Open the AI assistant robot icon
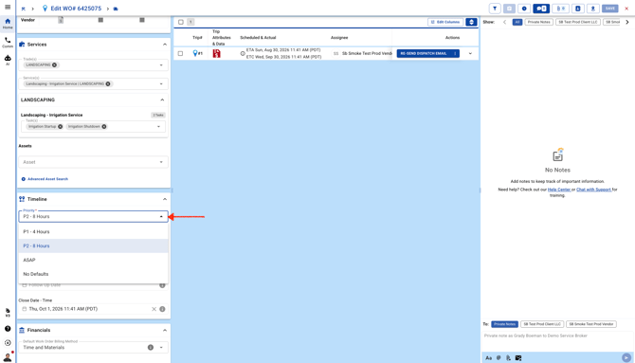This screenshot has width=635, height=363. [8, 60]
